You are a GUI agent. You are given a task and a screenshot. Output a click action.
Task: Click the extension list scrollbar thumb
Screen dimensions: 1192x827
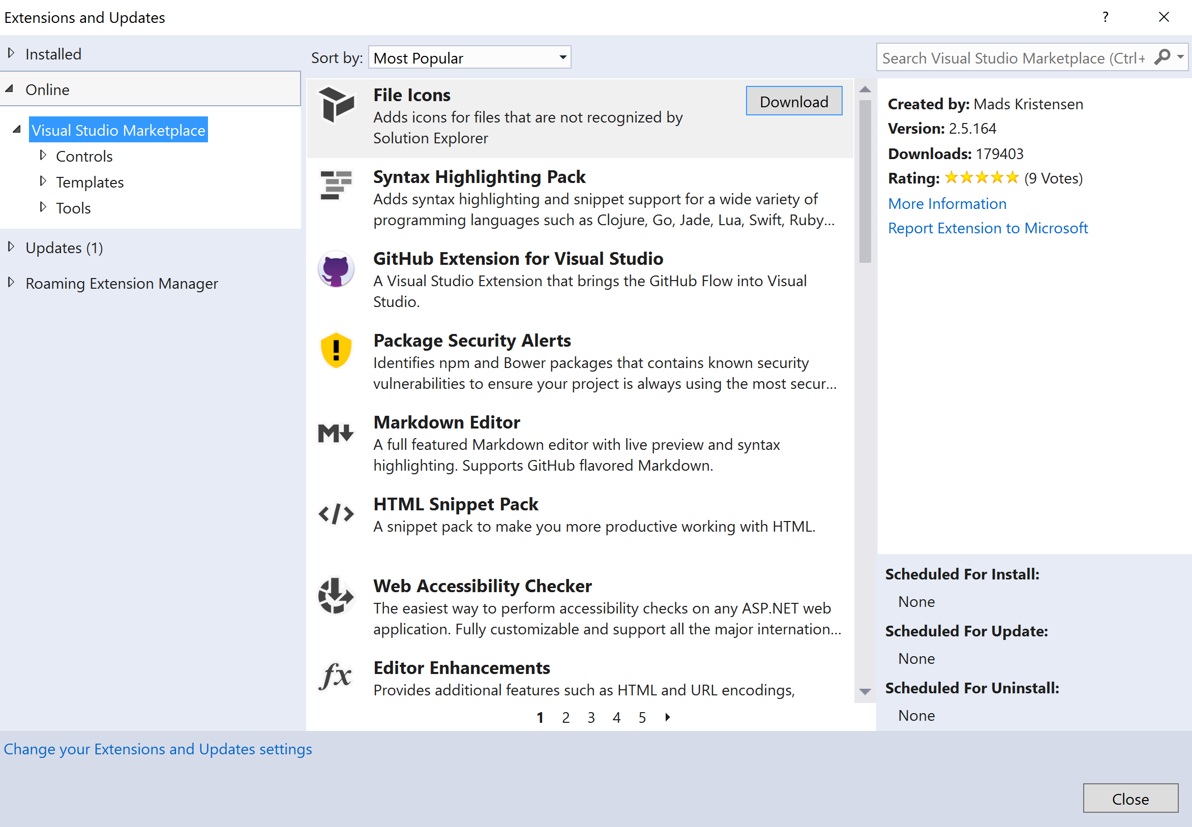click(865, 181)
